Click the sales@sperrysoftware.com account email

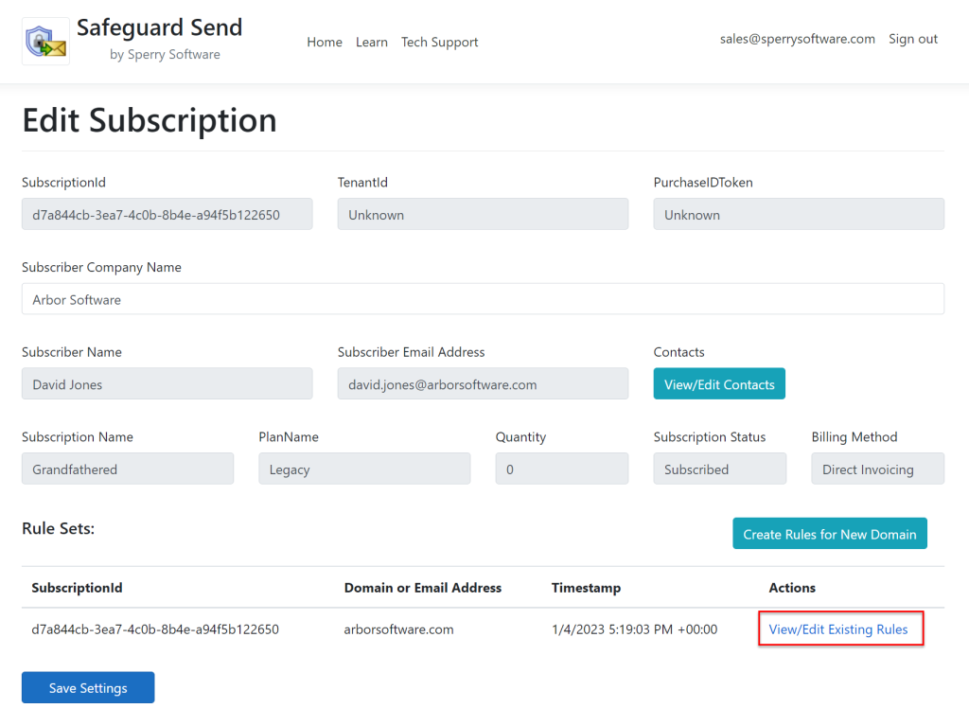pyautogui.click(x=798, y=39)
